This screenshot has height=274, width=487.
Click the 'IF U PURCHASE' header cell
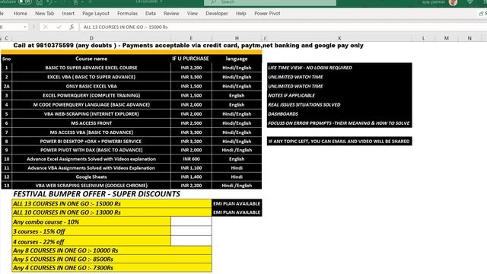coord(191,59)
